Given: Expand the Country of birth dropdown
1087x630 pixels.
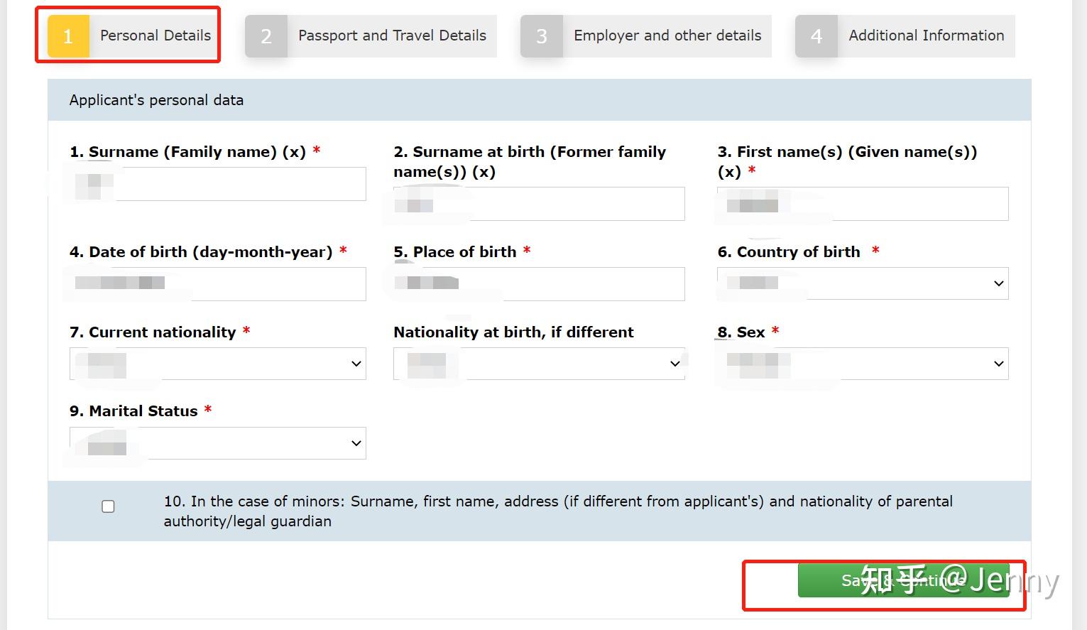Looking at the screenshot, I should point(863,283).
